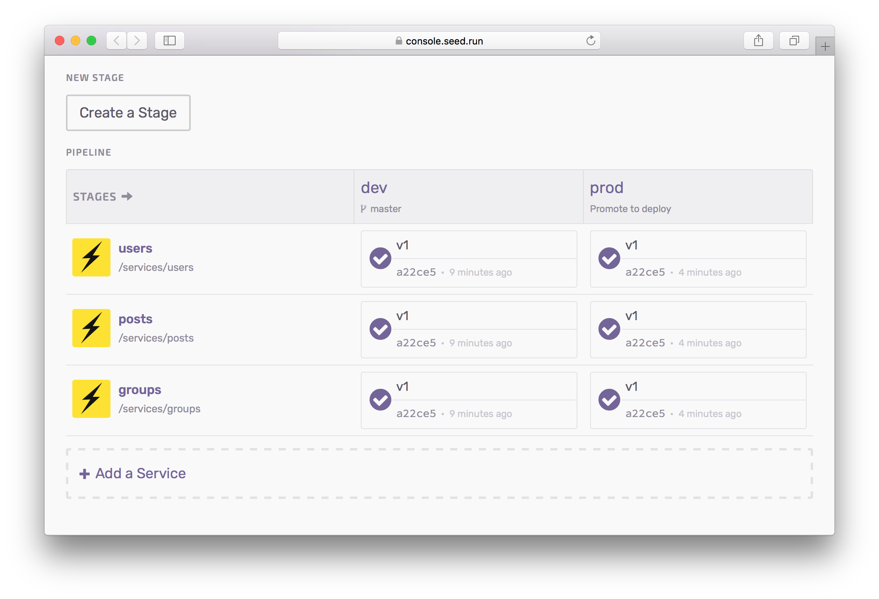Image resolution: width=879 pixels, height=599 pixels.
Task: Reload the page with the refresh icon
Action: 591,41
